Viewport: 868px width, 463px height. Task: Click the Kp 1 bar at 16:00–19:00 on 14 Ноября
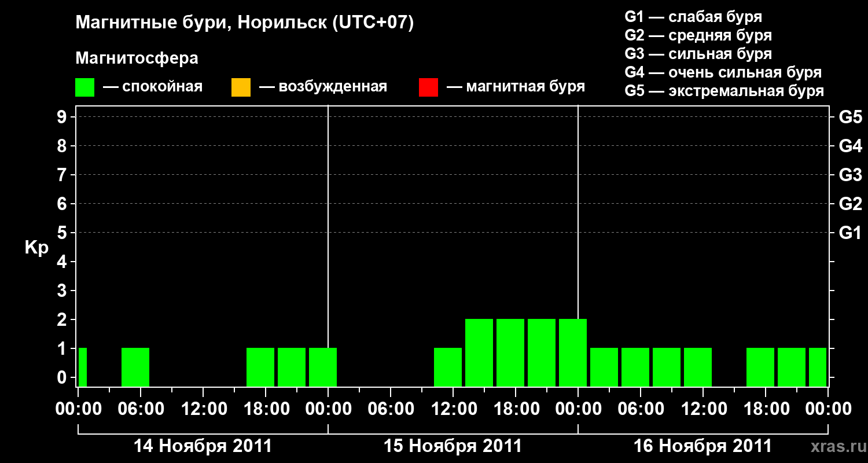260,367
